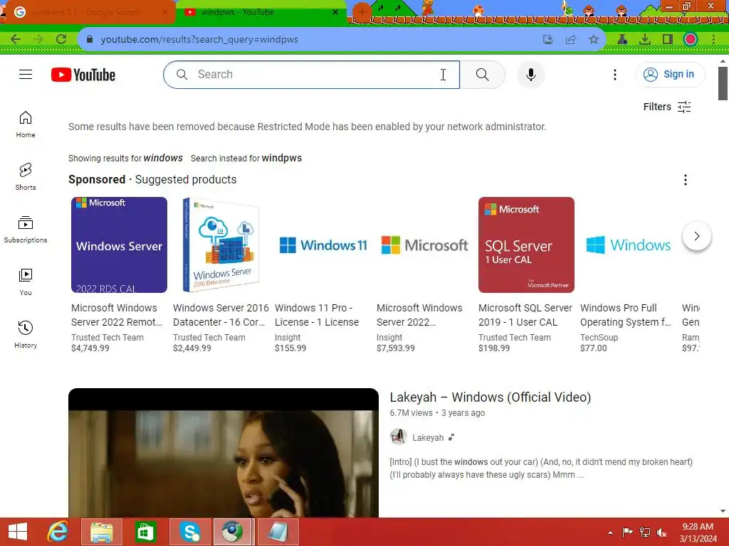Open a new browser tab

click(x=362, y=12)
